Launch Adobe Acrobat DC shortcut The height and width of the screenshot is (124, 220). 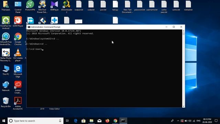18,103
